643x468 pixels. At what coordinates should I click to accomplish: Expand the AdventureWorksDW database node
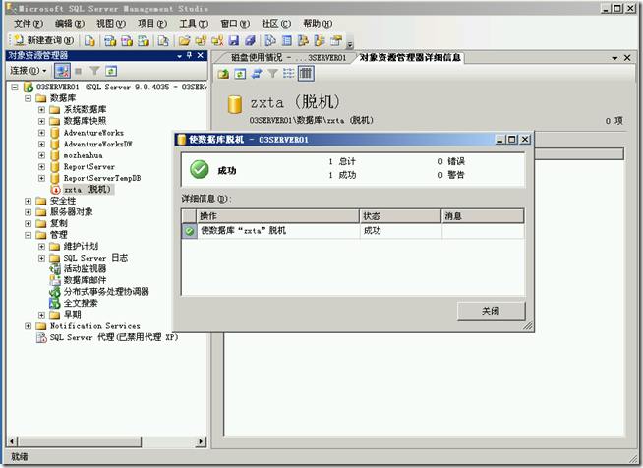(x=41, y=144)
